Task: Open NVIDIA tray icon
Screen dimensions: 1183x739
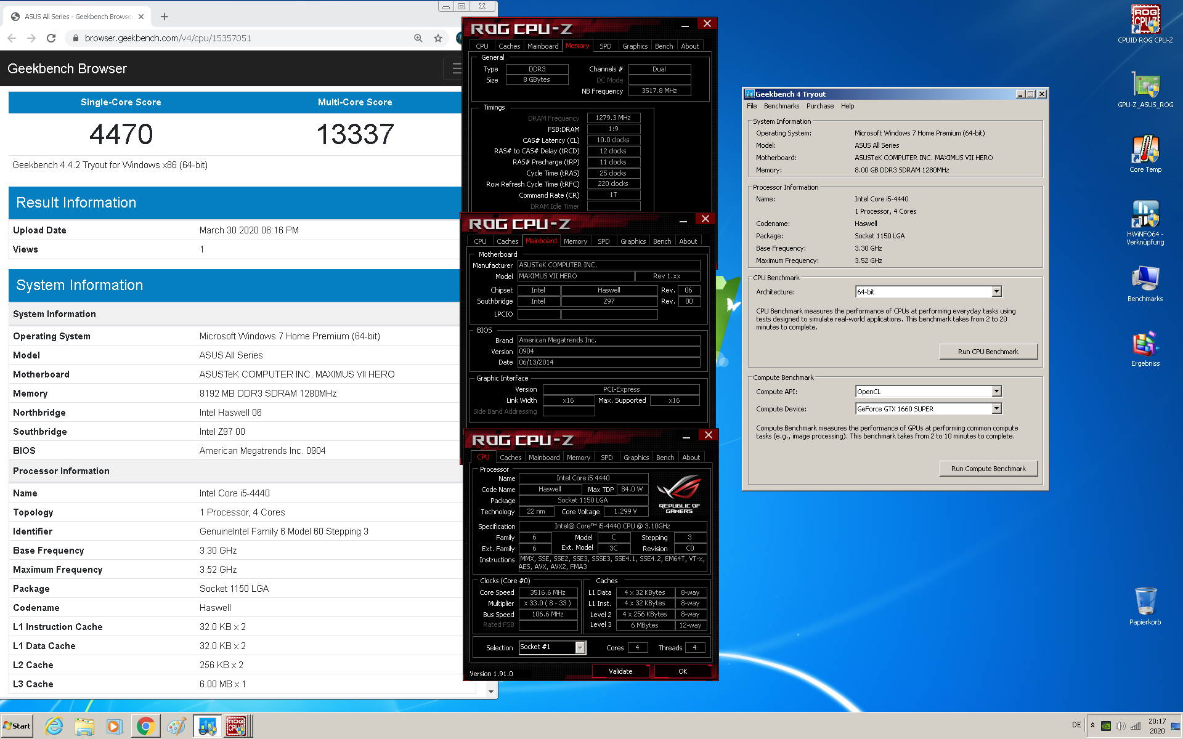Action: (1106, 726)
